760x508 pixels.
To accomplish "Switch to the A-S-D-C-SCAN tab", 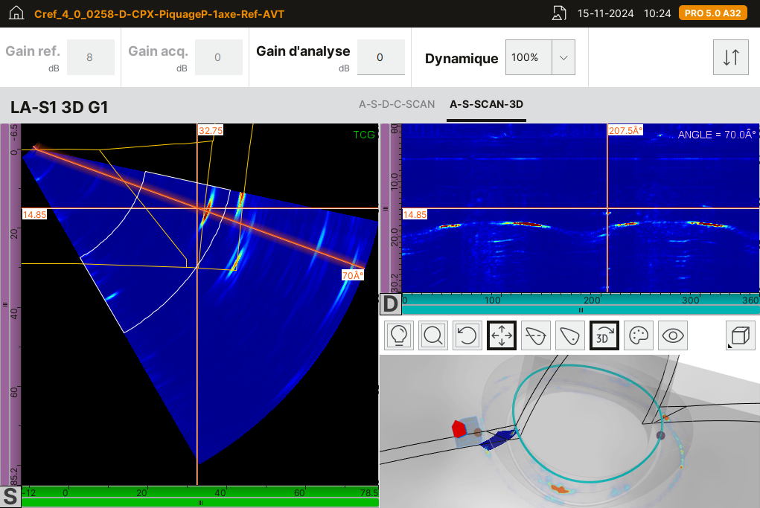I will pos(397,104).
